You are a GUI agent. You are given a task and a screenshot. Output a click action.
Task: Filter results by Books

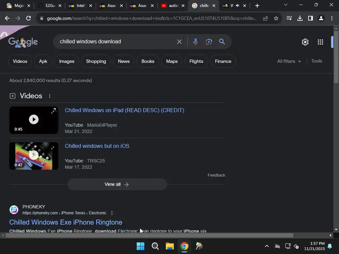pos(148,61)
